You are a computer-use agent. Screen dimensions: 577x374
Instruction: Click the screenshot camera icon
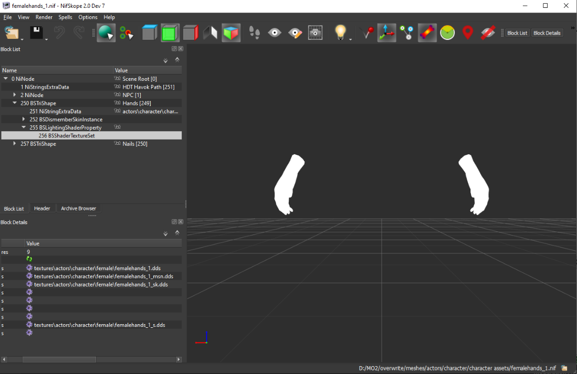(x=315, y=33)
